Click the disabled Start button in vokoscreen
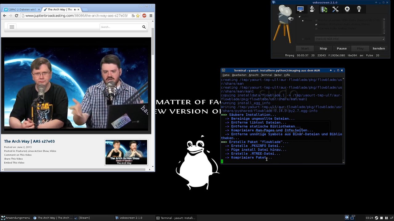Image resolution: width=394 pixels, height=221 pixels. [x=305, y=48]
